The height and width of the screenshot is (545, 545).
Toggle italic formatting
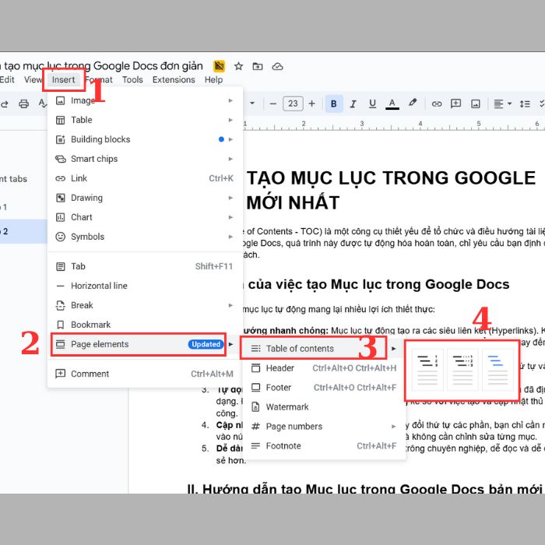tap(353, 104)
